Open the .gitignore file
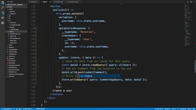The height and width of the screenshot is (110, 196). click(12, 59)
